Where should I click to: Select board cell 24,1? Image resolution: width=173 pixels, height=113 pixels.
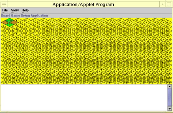pos(103,20)
